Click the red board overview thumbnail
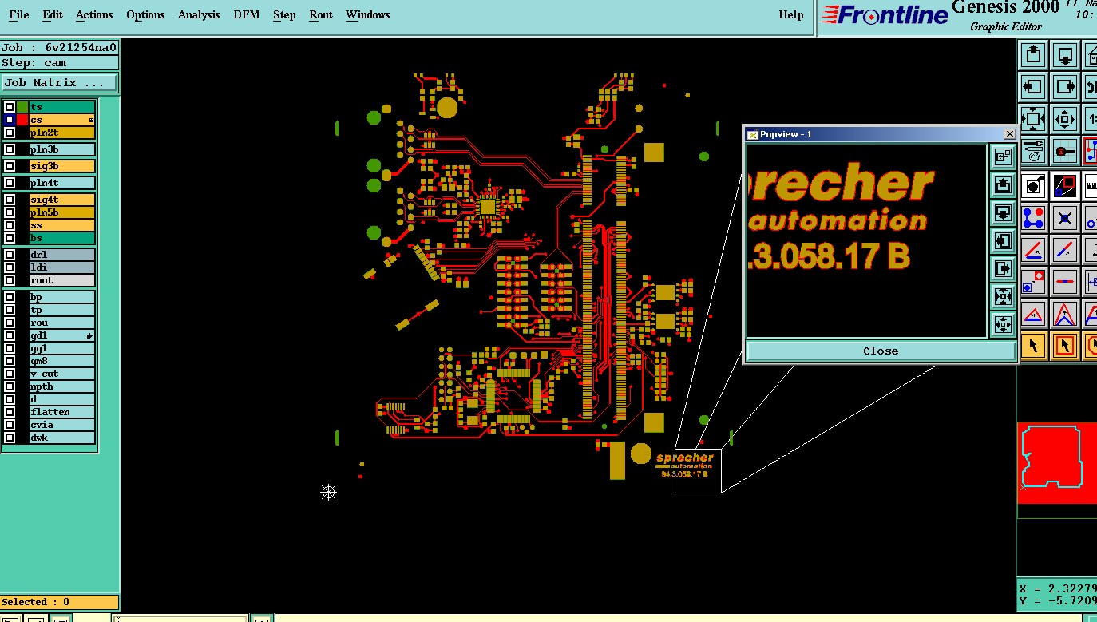Viewport: 1097px width, 622px height. [x=1057, y=463]
